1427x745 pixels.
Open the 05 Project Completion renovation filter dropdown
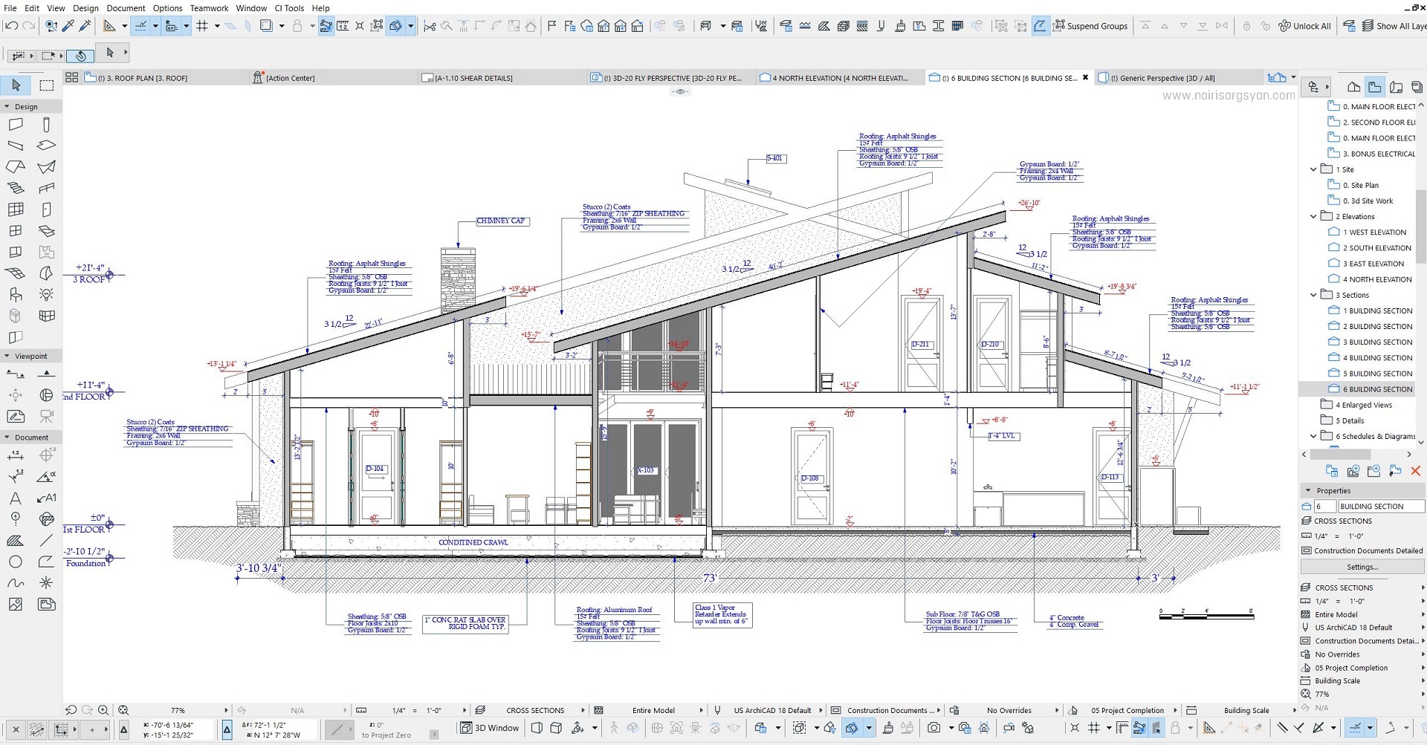pos(1122,710)
